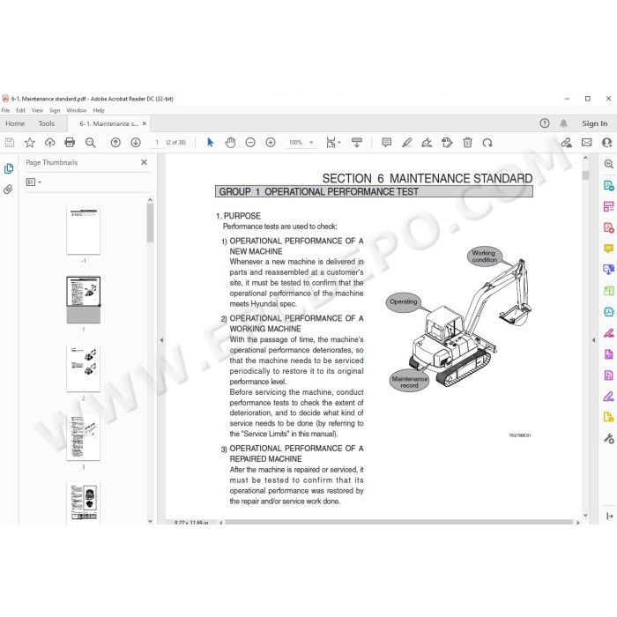Screen dimensions: 617x617
Task: Switch to the Tools tab
Action: (47, 123)
